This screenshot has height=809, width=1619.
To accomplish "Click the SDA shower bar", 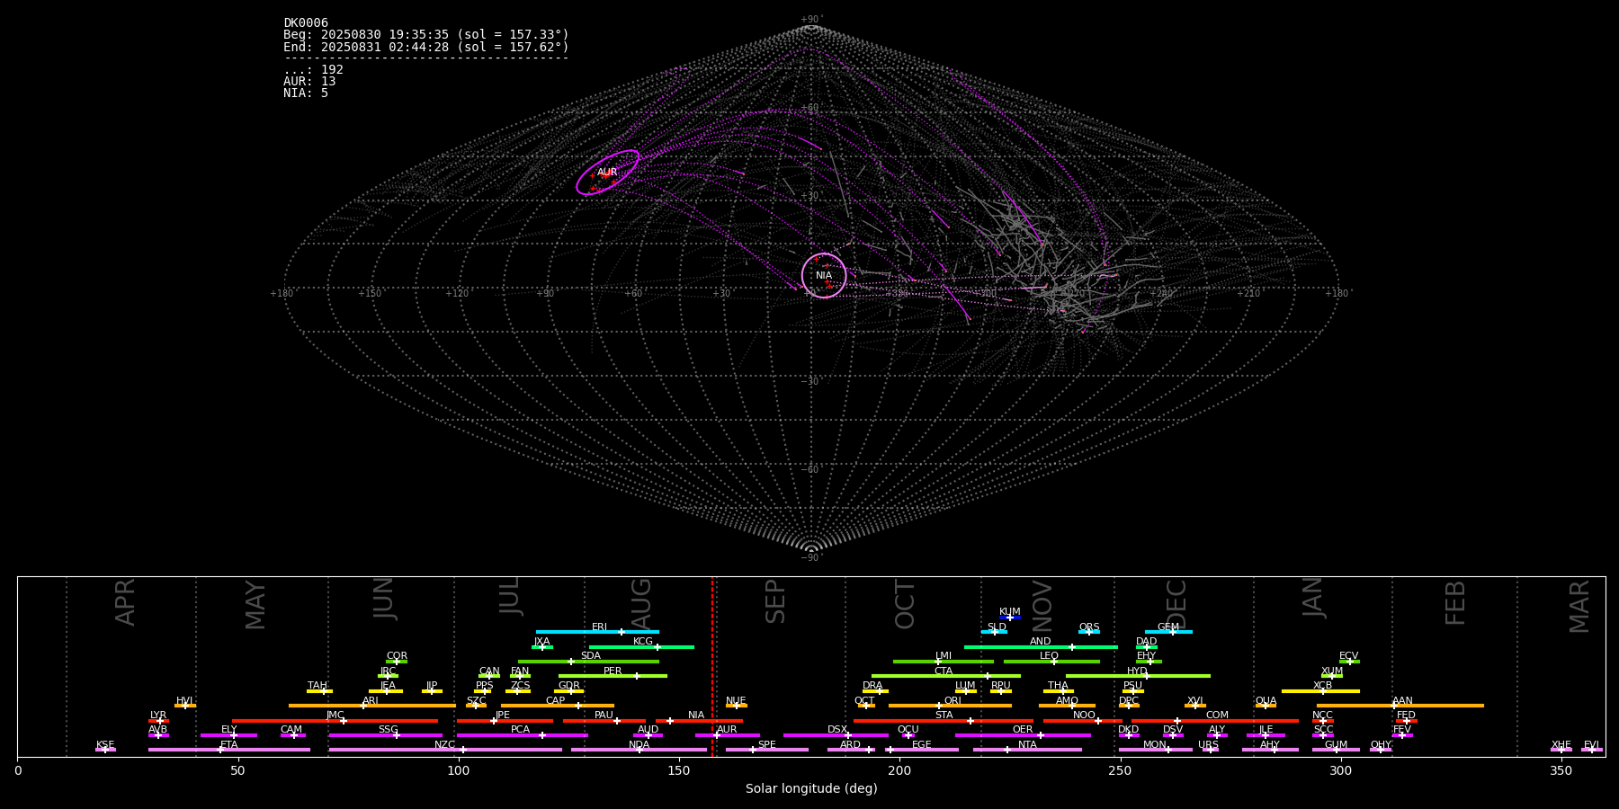I will 588,662.
